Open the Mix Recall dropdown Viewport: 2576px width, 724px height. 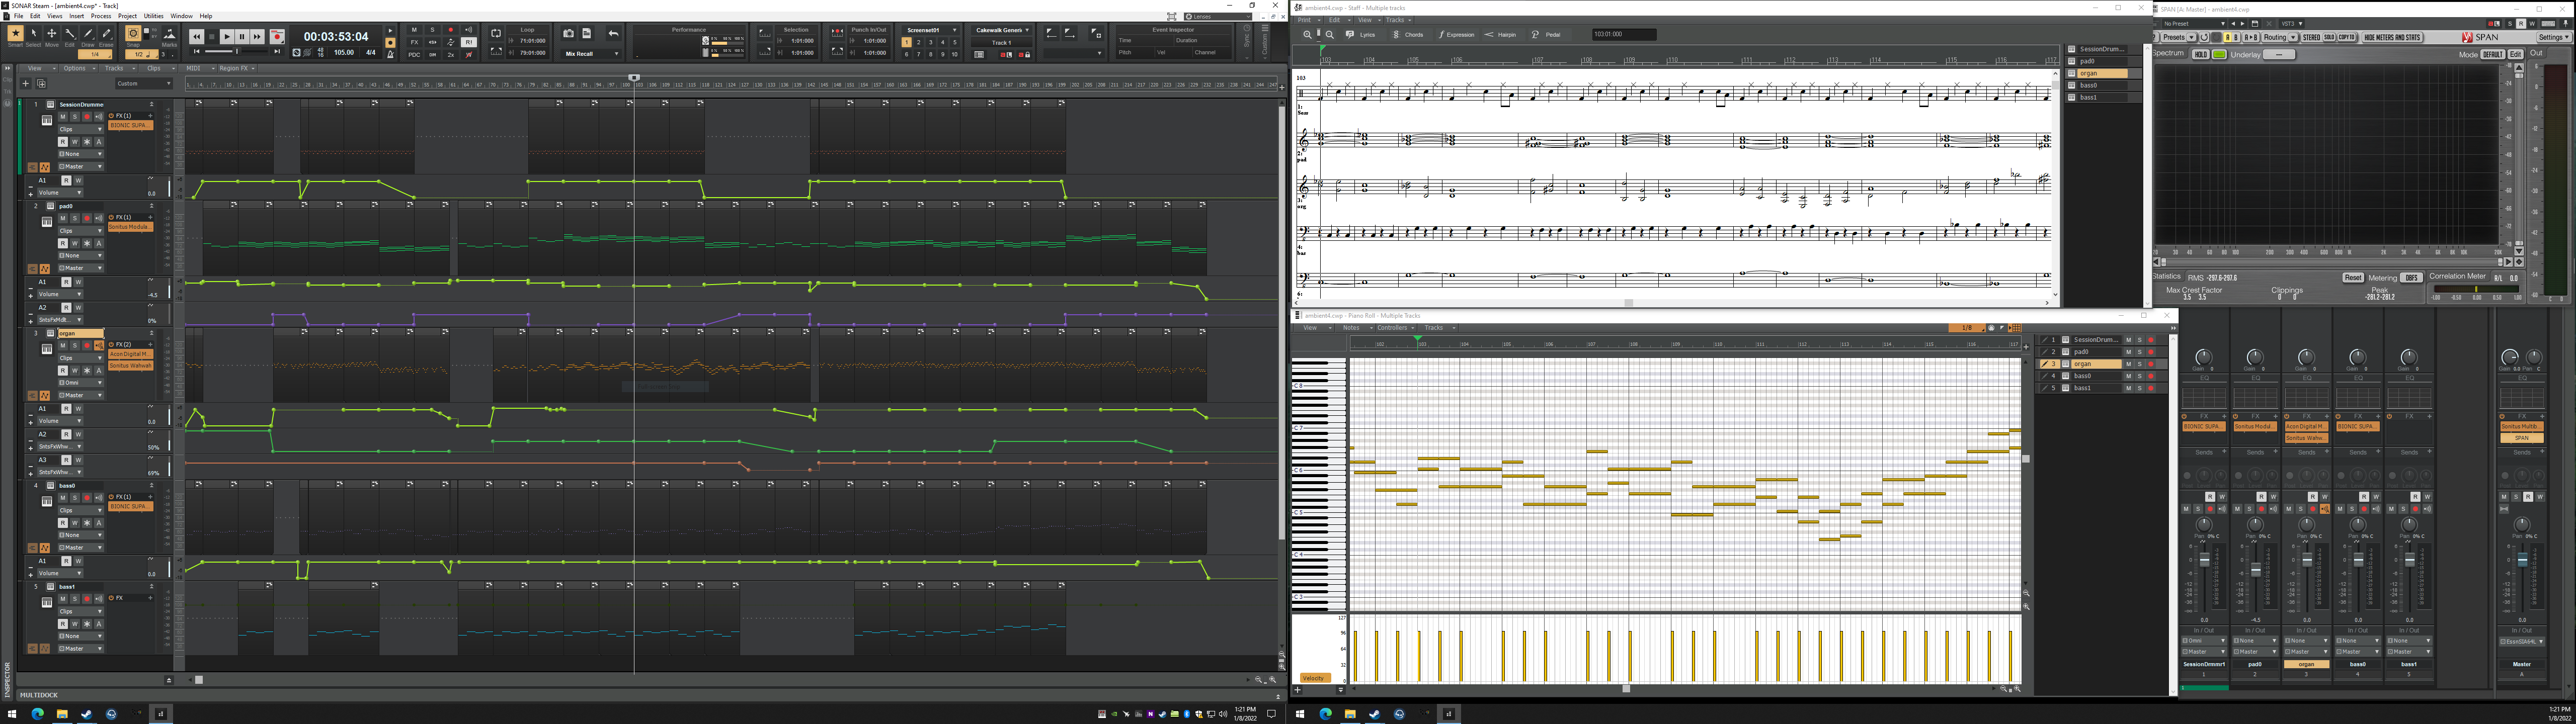(590, 54)
